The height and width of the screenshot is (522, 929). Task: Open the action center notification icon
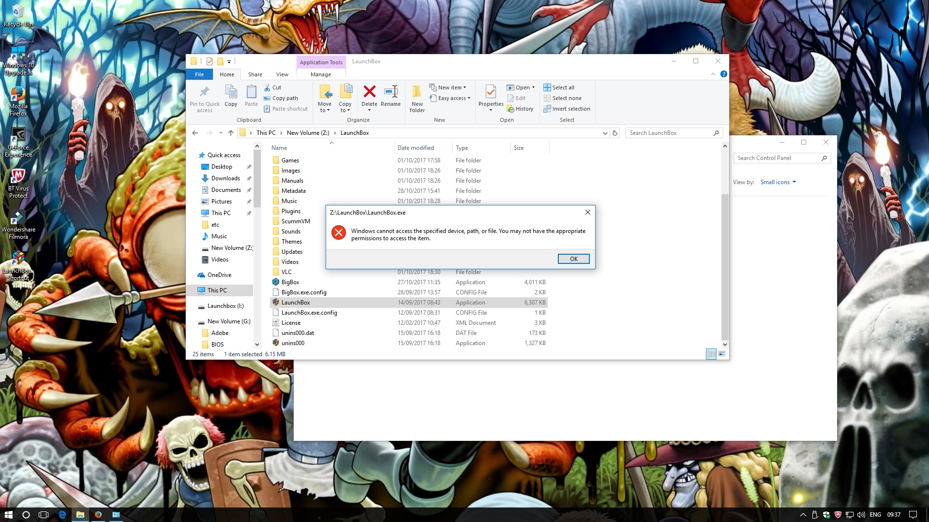tap(913, 515)
